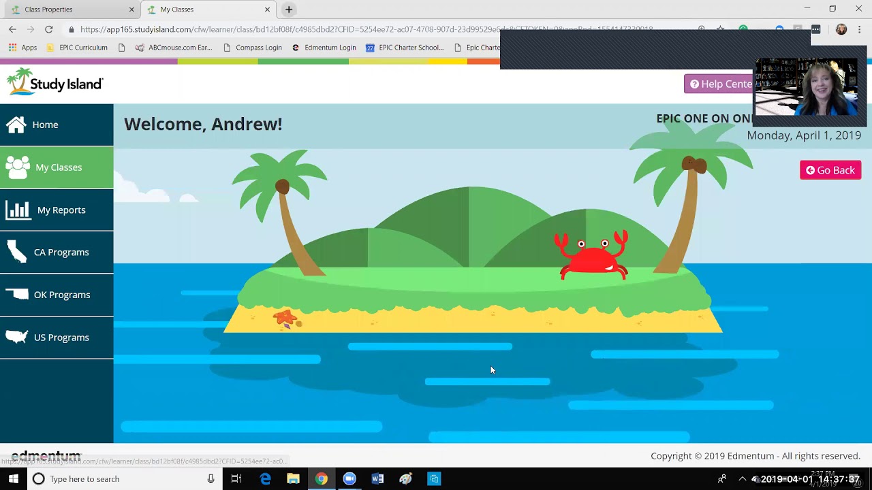
Task: Open the Edmentum Login bookmark
Action: [x=324, y=48]
